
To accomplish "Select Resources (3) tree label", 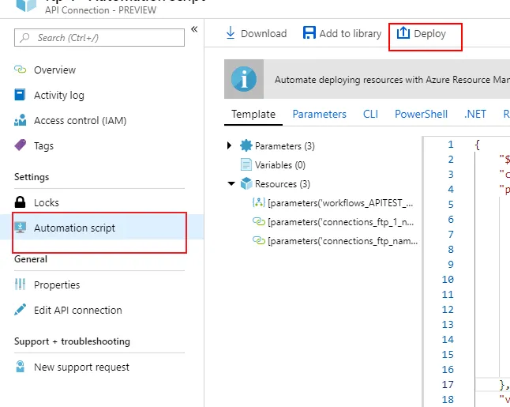I will point(283,184).
